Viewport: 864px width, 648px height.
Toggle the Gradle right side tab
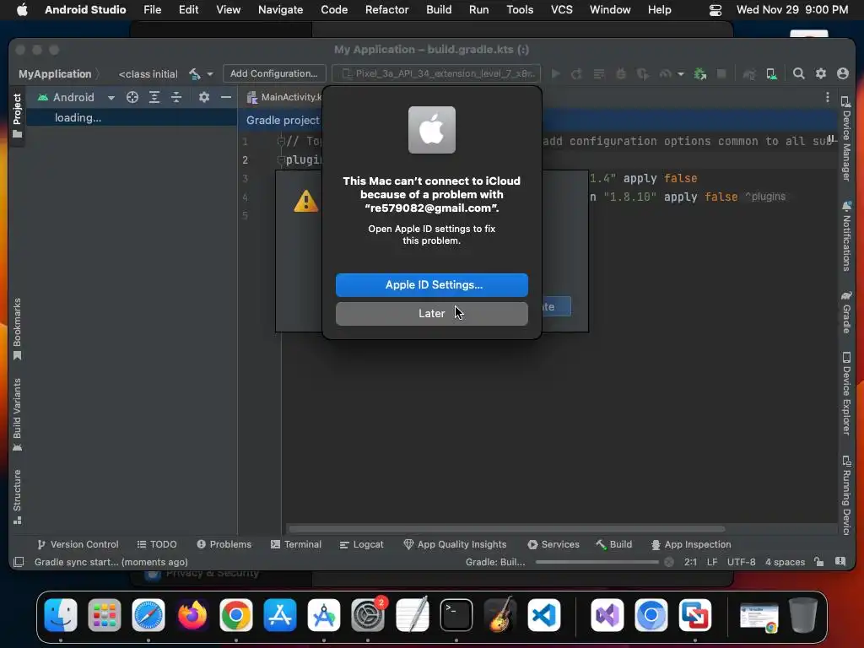click(846, 312)
